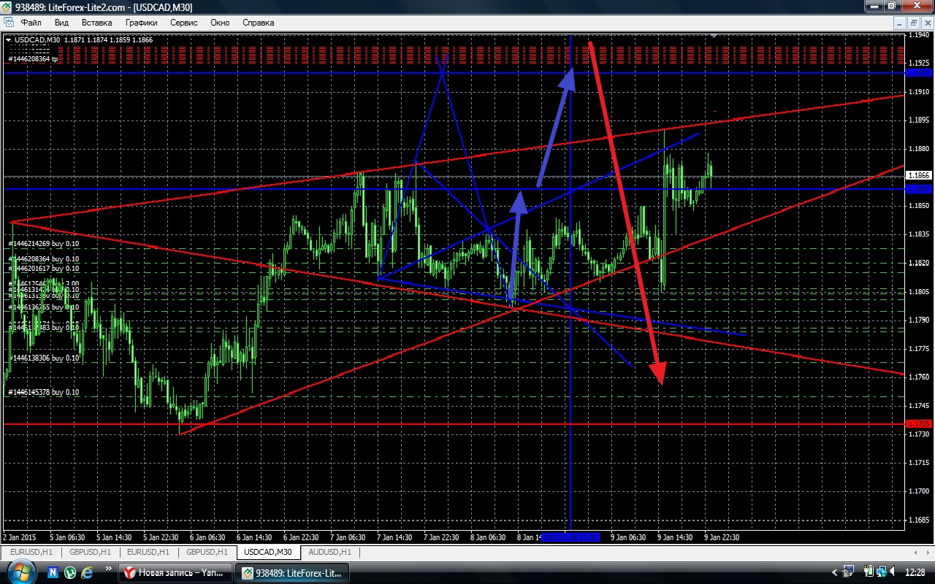This screenshot has width=935, height=584.
Task: Open the Файл menu
Action: 31,23
